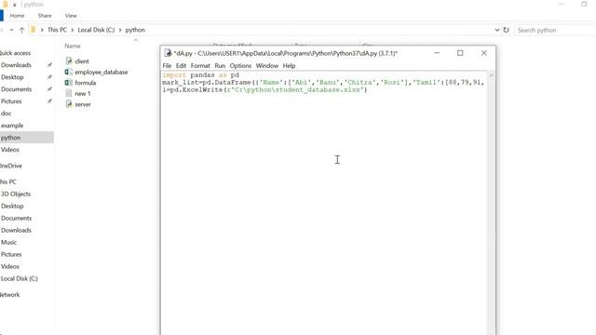Open the Edit menu in IDLE editor

click(x=181, y=66)
